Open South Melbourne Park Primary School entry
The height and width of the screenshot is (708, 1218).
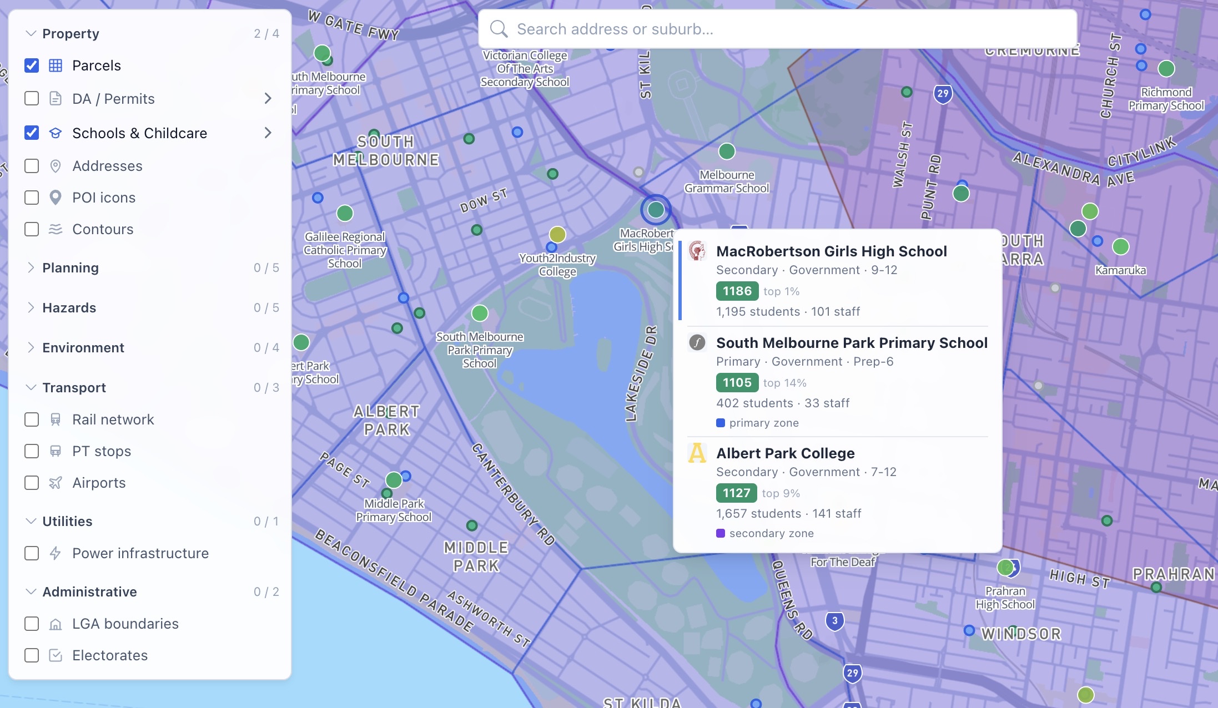(x=838, y=382)
